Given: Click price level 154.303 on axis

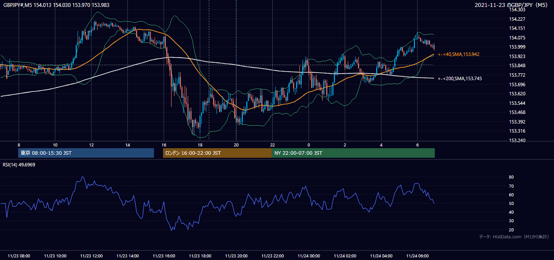Looking at the screenshot, I should tap(517, 10).
